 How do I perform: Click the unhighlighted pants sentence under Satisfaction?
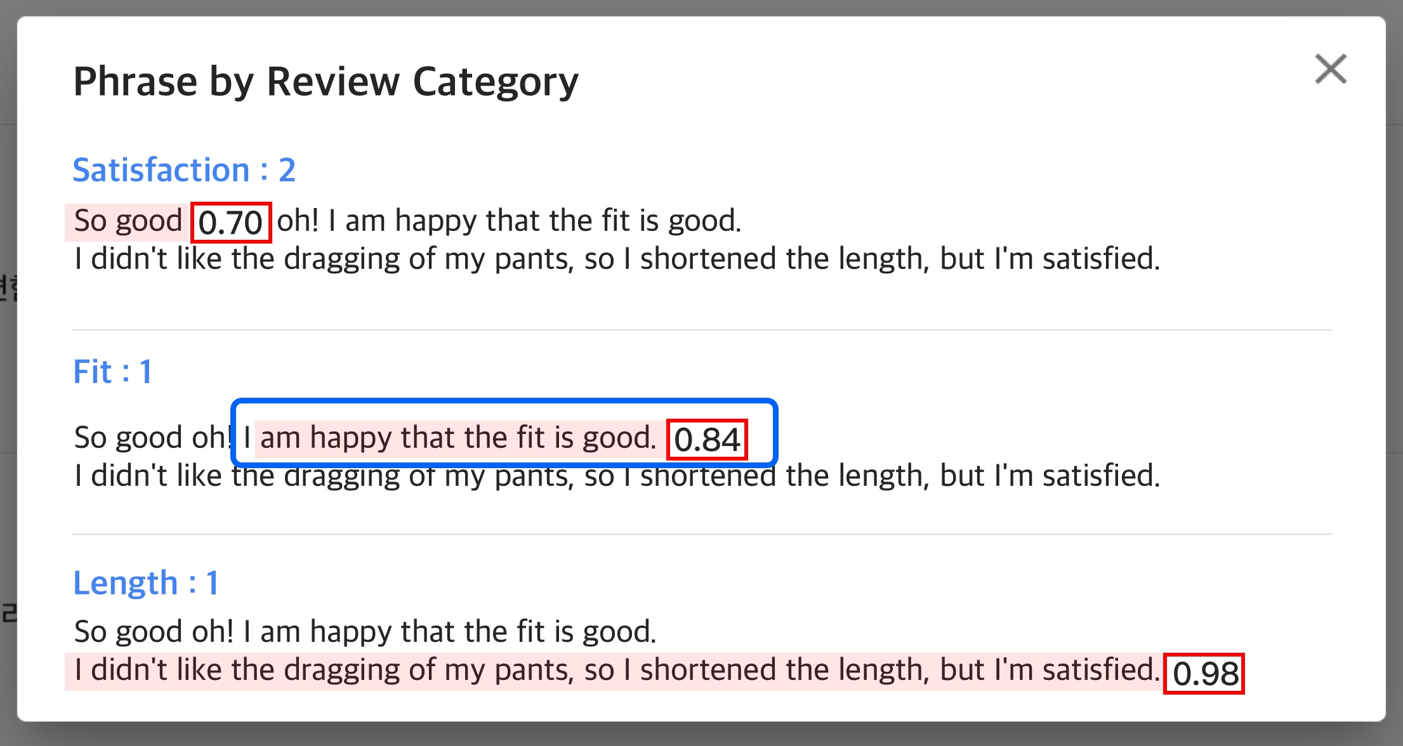617,259
